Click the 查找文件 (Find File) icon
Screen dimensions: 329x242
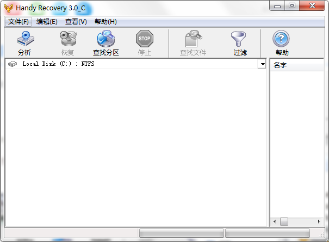(194, 39)
